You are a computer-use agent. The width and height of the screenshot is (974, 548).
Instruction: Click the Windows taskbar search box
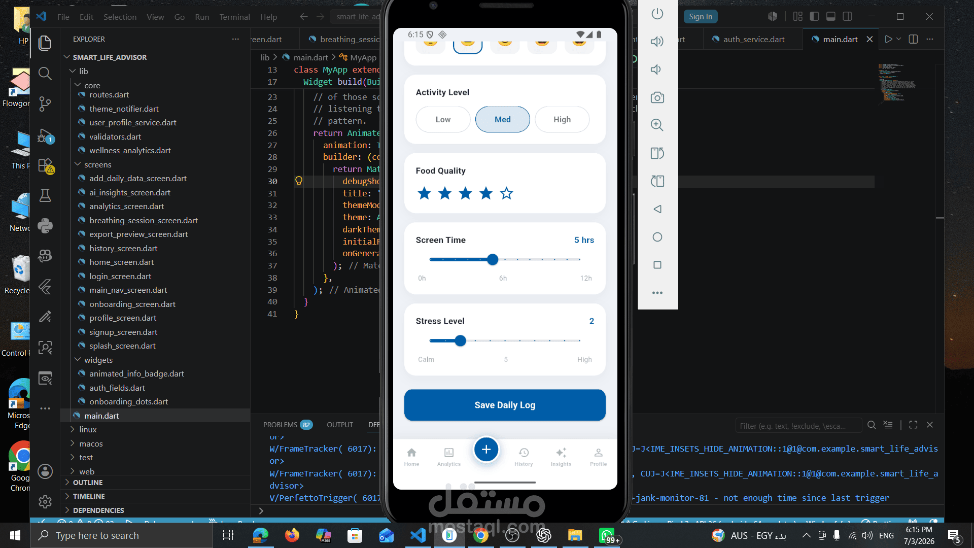[122, 535]
